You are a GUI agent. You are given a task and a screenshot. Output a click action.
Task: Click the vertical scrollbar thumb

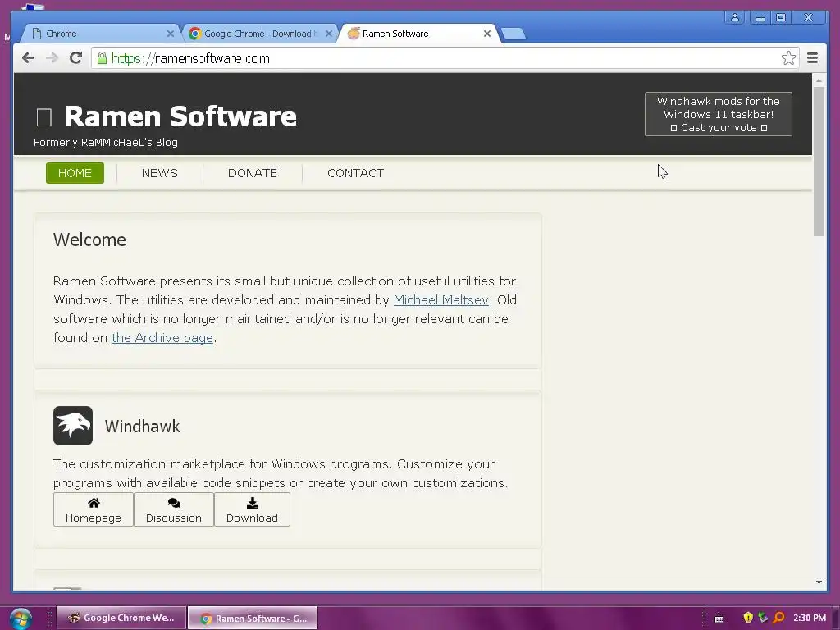tap(819, 162)
